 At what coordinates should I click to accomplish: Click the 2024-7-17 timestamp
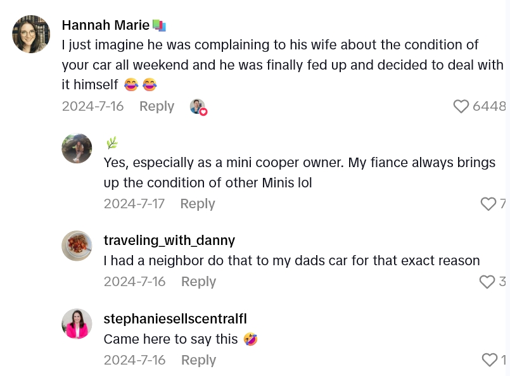click(x=134, y=204)
